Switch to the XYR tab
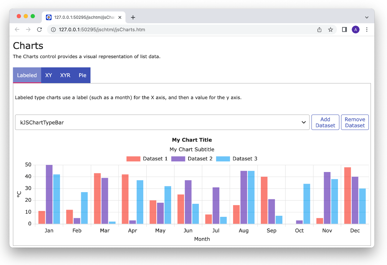 pos(65,75)
